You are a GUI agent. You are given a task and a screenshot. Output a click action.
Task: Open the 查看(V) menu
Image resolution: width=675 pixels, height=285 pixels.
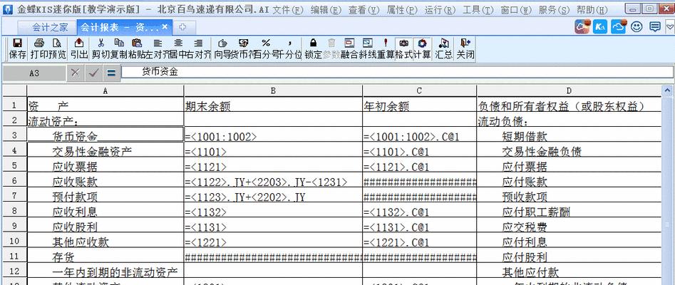pos(364,10)
